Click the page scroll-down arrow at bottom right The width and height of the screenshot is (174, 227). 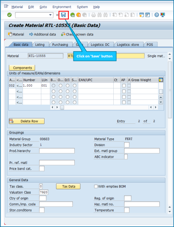point(170,211)
